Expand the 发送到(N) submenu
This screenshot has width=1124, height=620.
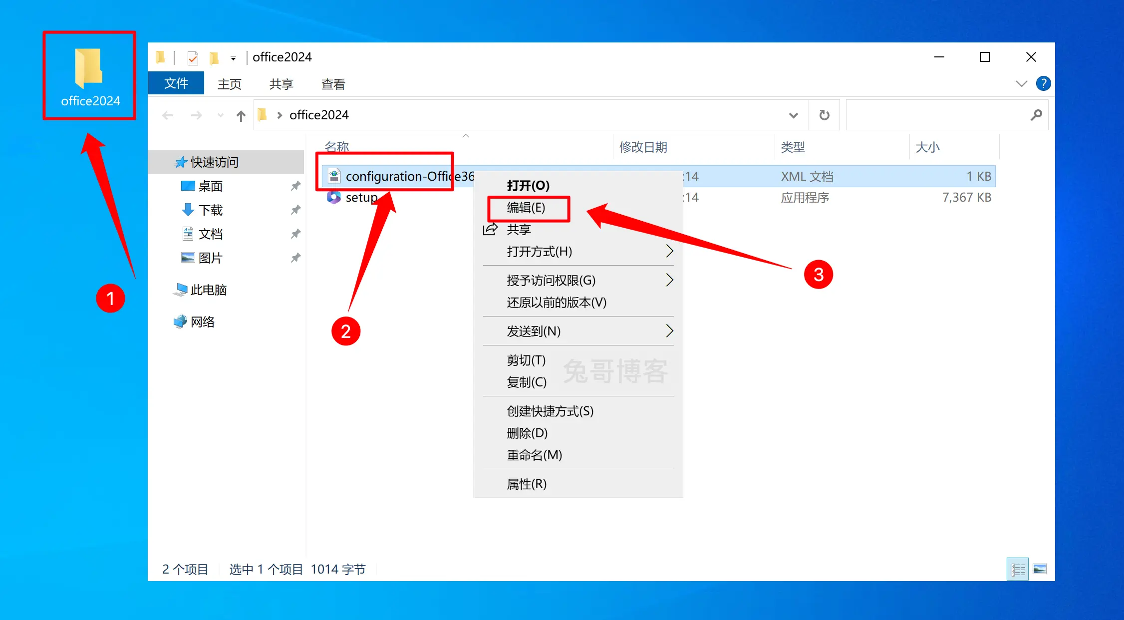click(x=578, y=331)
